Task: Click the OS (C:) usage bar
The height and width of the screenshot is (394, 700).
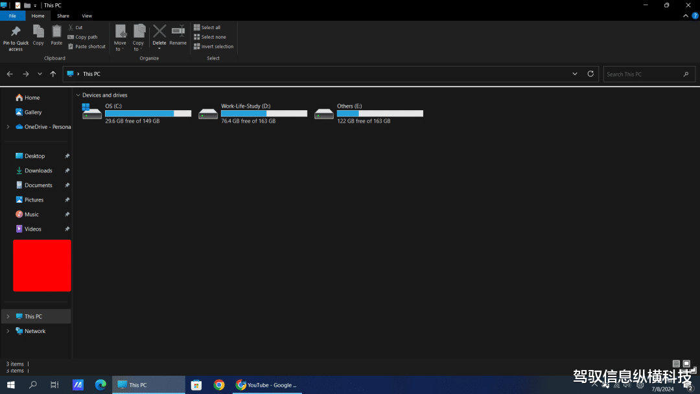Action: click(x=148, y=114)
